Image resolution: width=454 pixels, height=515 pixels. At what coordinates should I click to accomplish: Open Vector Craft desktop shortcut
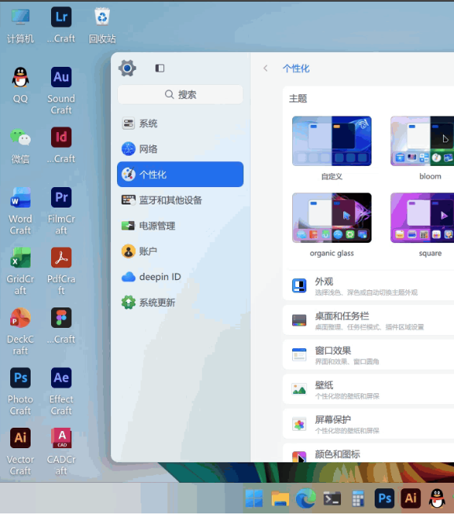click(20, 451)
